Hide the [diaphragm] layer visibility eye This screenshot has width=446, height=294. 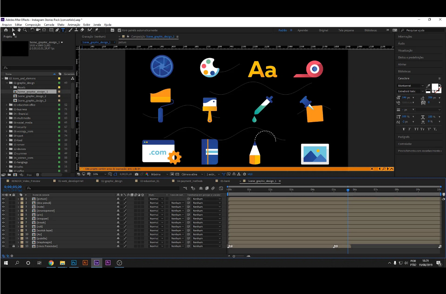point(3,242)
